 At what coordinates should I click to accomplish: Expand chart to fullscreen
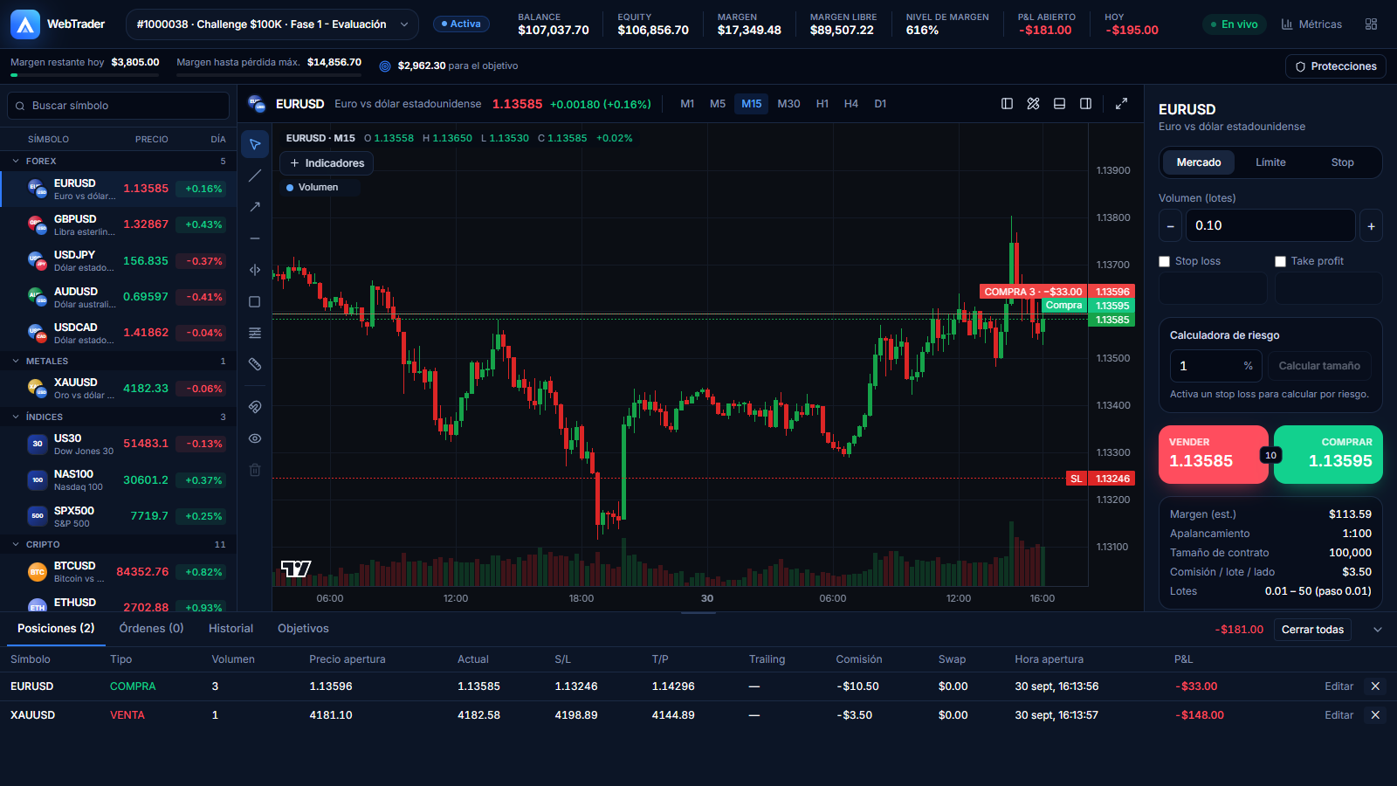click(1122, 104)
